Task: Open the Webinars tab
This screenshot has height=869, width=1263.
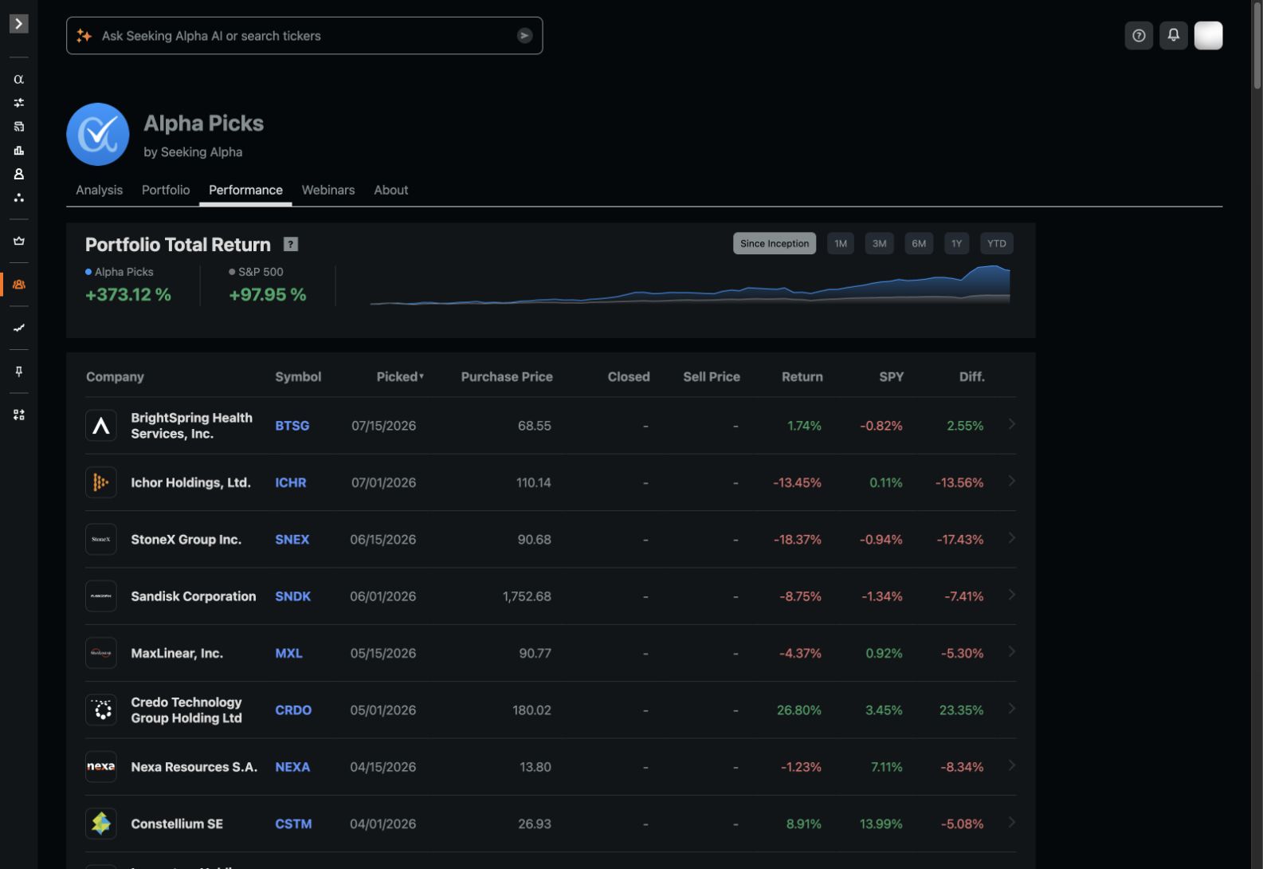Action: point(328,190)
